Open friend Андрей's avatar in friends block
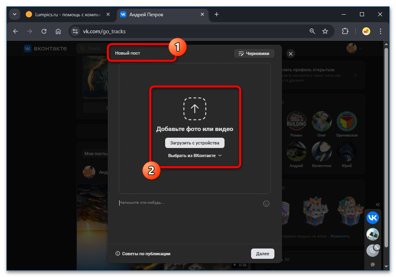Screen dimensions: 396x277 click(x=296, y=152)
